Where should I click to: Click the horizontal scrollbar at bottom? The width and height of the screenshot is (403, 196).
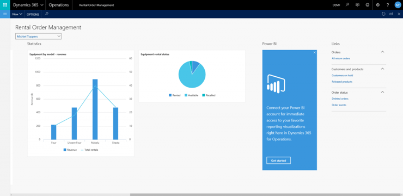point(265,195)
